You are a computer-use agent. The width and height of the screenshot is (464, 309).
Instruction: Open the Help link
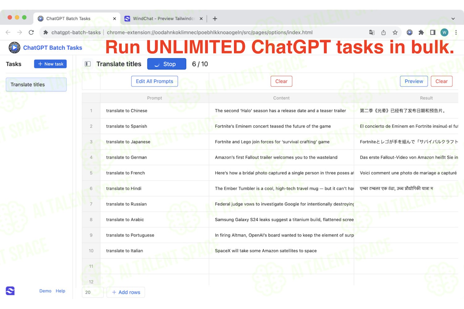(x=61, y=291)
